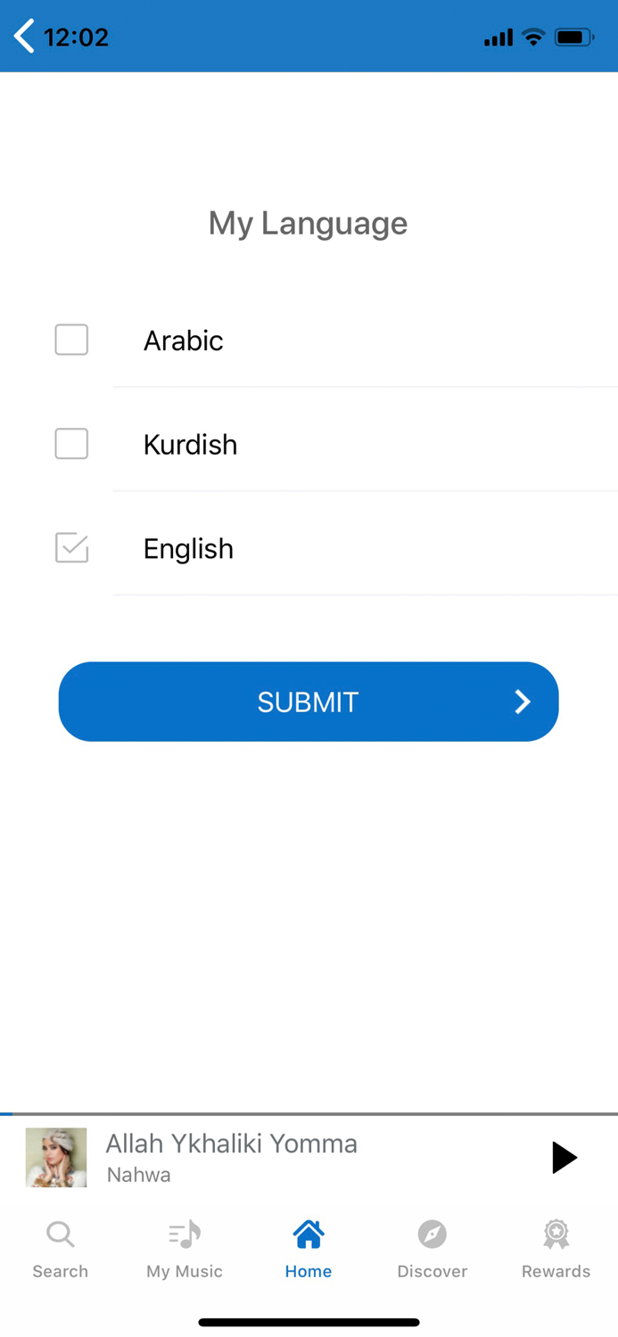
Task: Check the Kurdish language checkbox
Action: tap(71, 444)
